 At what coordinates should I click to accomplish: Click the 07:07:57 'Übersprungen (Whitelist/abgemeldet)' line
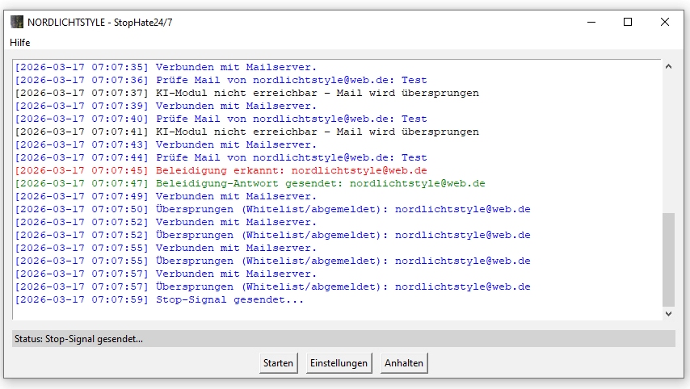pyautogui.click(x=273, y=287)
